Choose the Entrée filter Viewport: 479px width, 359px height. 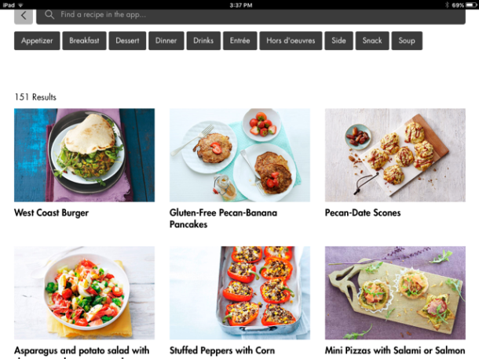click(x=239, y=41)
